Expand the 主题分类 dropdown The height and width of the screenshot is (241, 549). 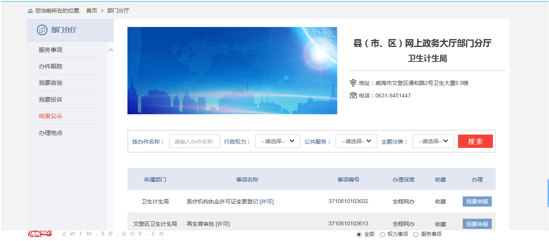tap(433, 141)
